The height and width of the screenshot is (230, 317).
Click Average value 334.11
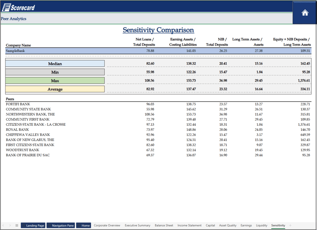305,89
